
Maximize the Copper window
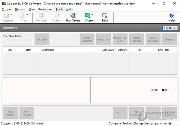pos(164,4)
